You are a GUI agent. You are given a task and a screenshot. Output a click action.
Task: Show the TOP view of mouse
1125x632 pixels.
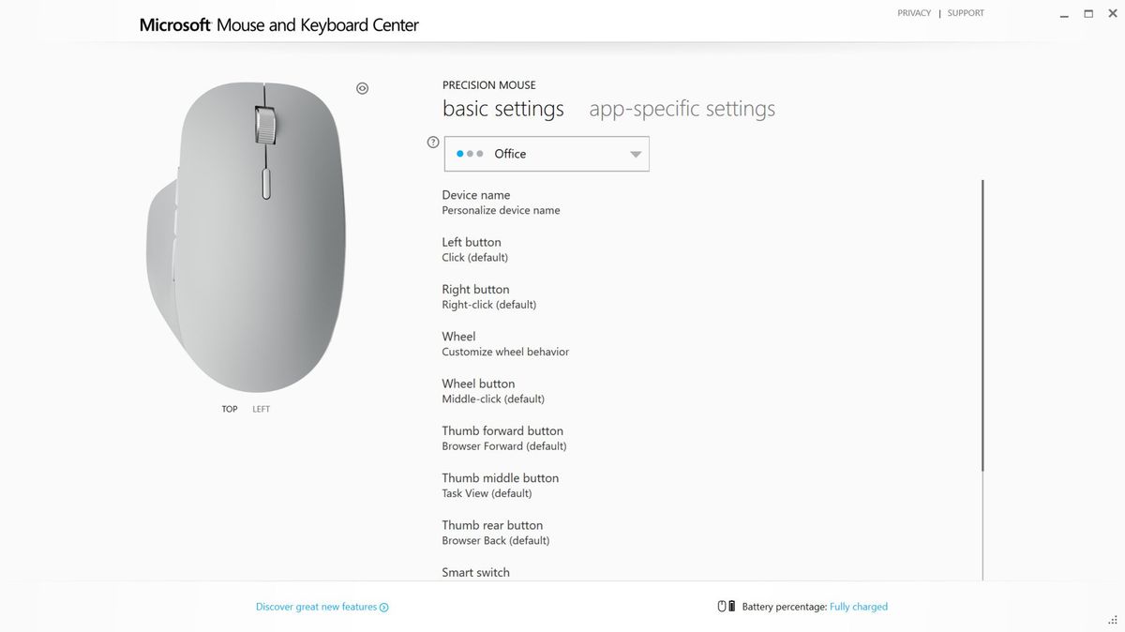pos(230,409)
